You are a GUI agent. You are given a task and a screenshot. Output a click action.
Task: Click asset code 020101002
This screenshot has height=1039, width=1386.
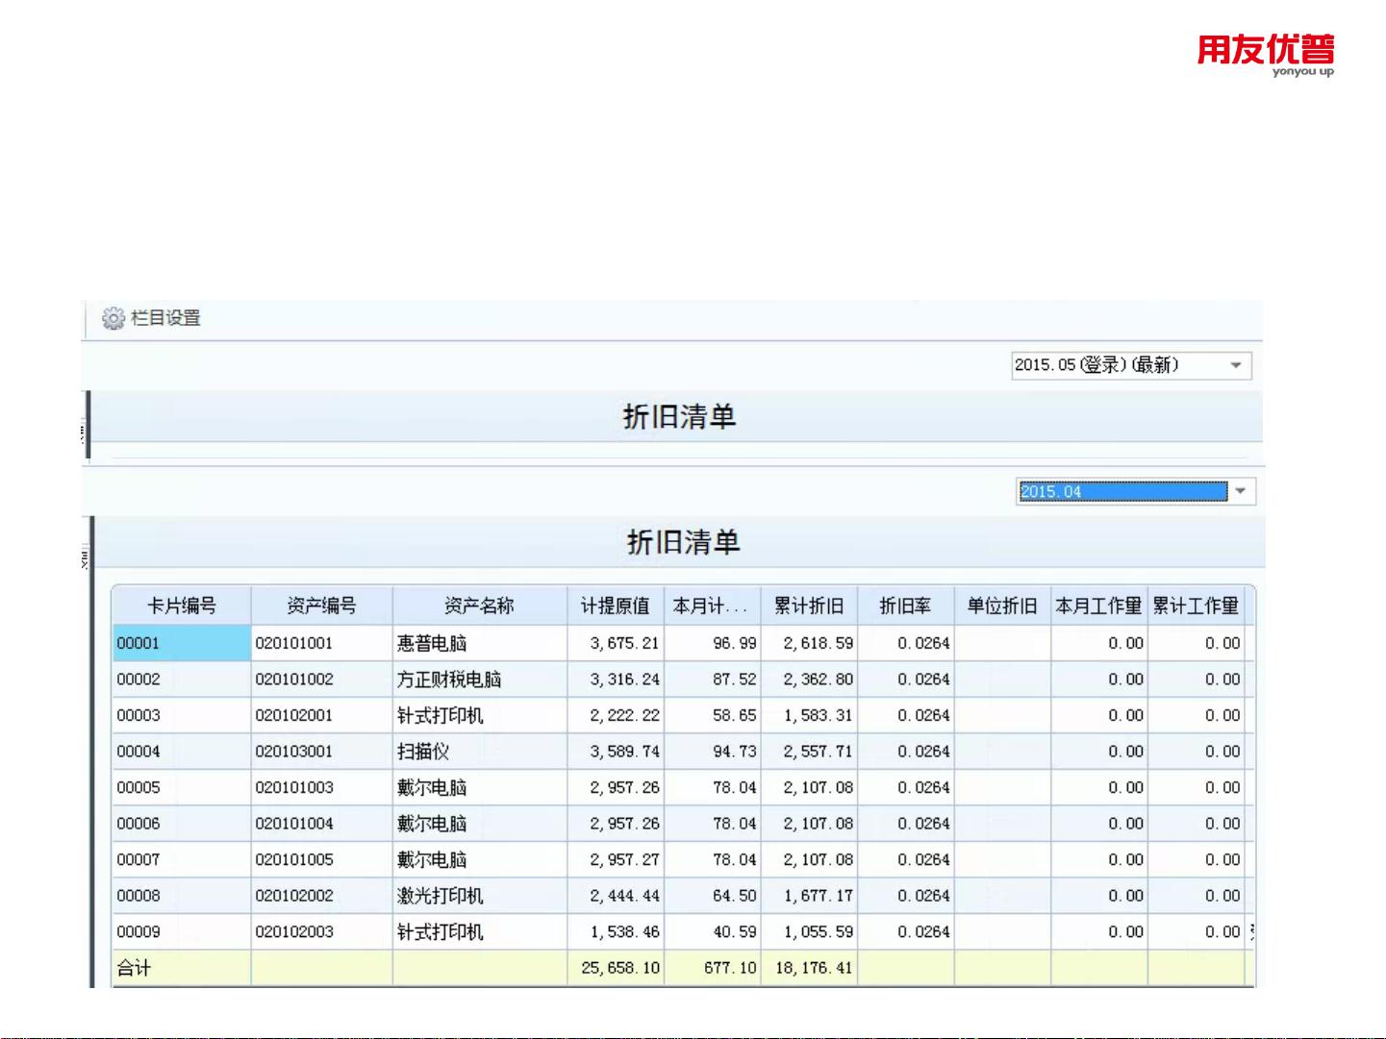tap(294, 680)
